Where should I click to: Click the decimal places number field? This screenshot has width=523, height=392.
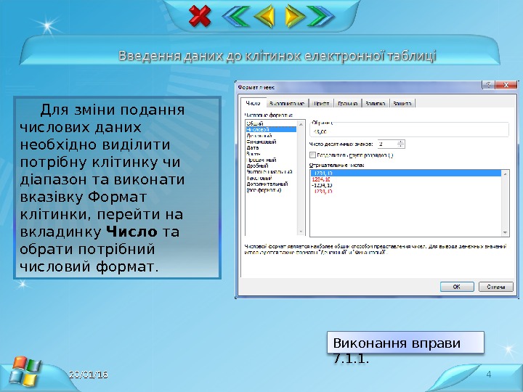pos(387,144)
